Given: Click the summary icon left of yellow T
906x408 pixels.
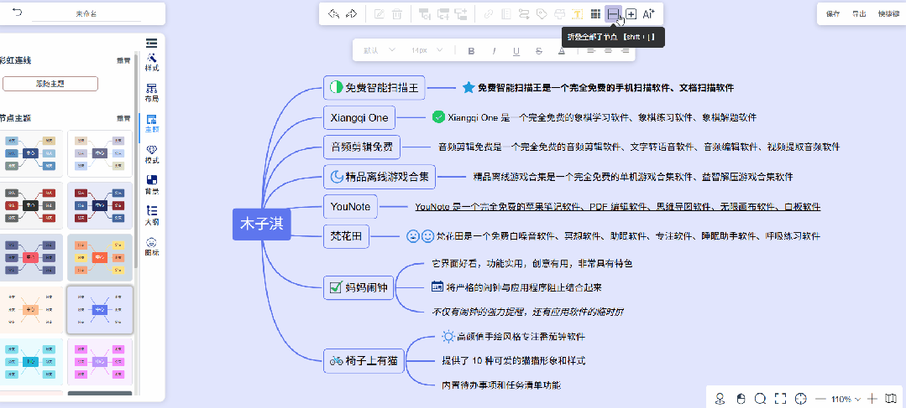Looking at the screenshot, I should [x=559, y=14].
